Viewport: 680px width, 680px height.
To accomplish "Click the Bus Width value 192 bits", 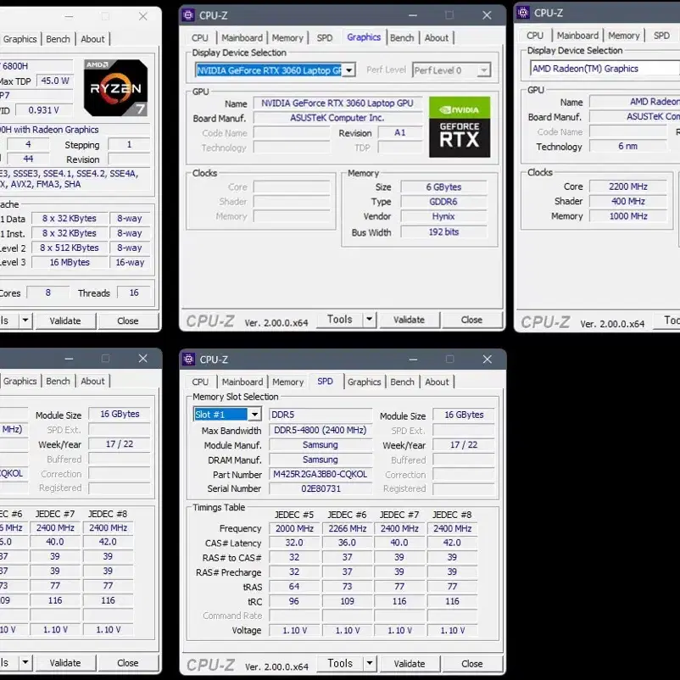I will pos(443,232).
